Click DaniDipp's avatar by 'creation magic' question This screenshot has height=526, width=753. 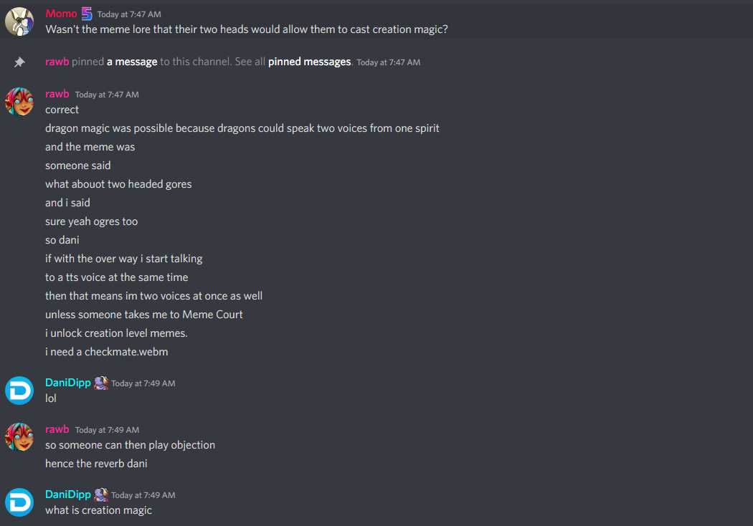point(19,502)
